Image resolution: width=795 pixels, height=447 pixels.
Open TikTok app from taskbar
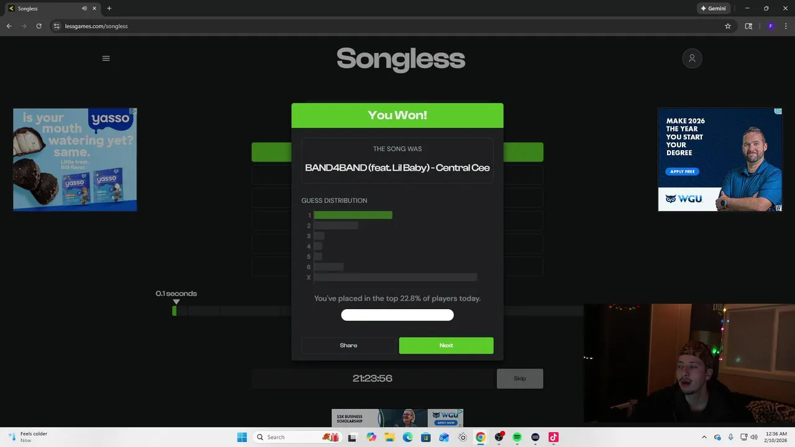tap(553, 437)
